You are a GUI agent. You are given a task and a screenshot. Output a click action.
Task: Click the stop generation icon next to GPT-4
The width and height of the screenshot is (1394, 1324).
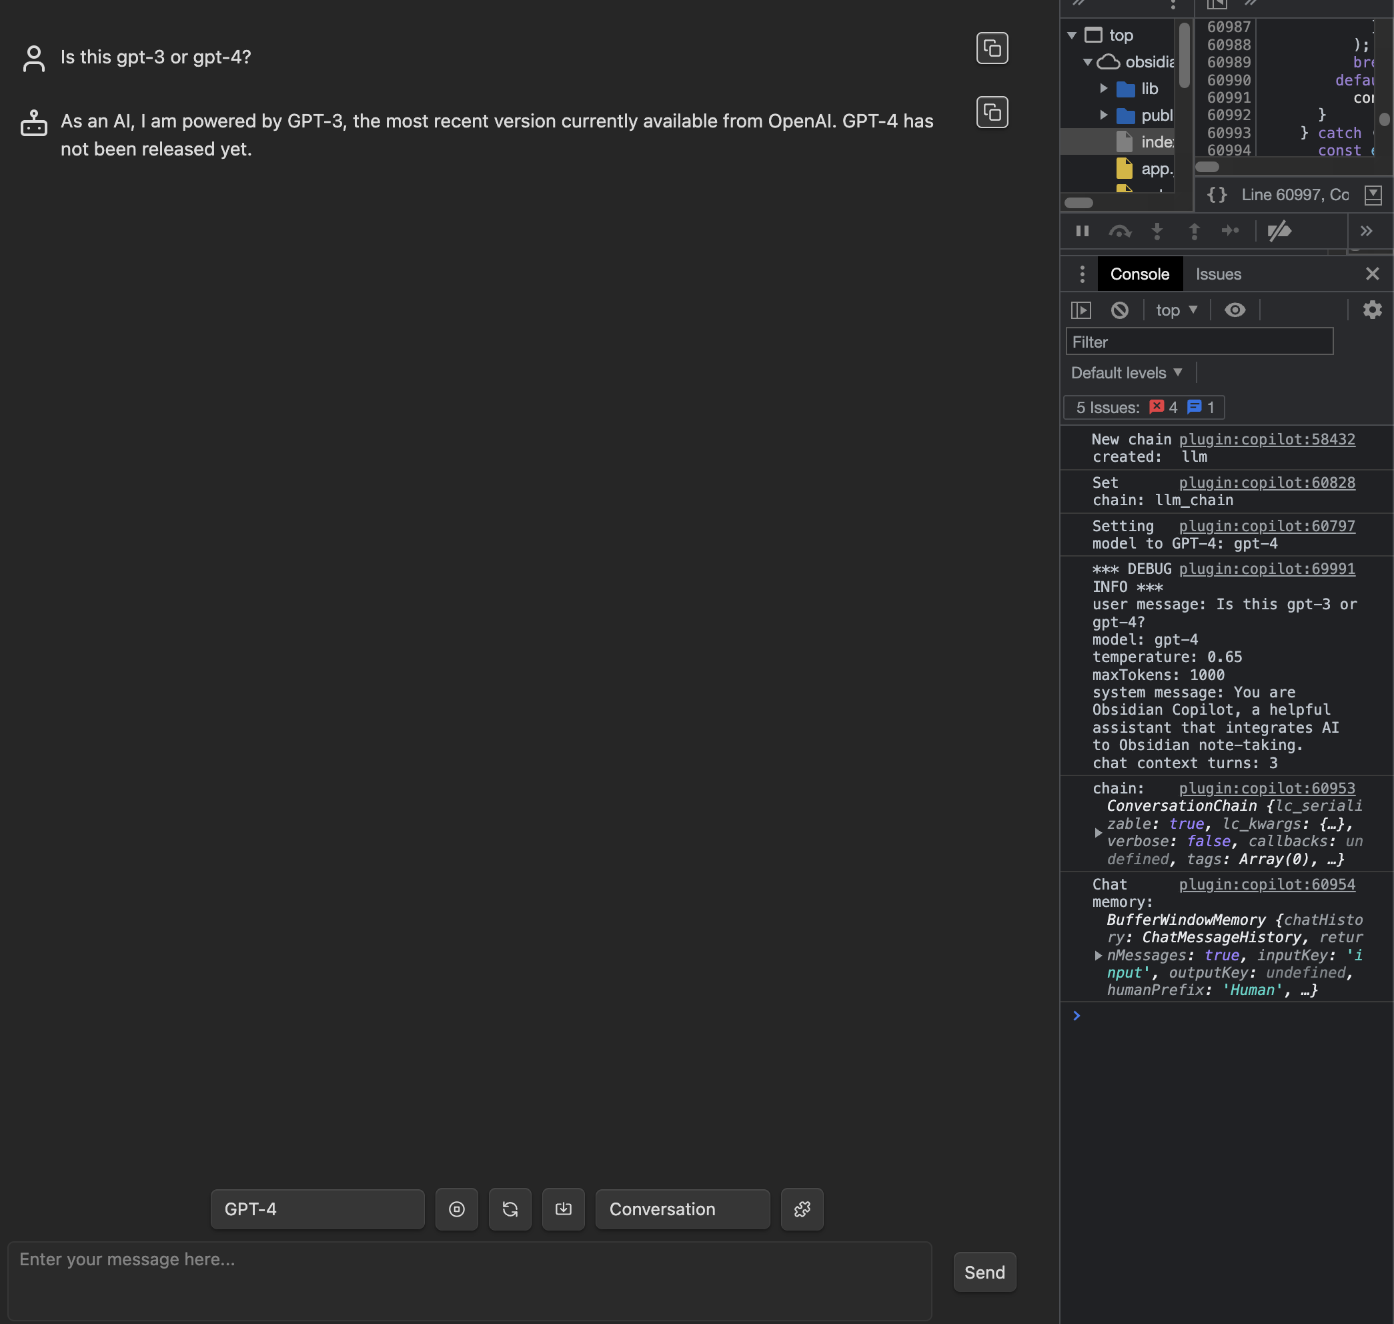coord(456,1209)
